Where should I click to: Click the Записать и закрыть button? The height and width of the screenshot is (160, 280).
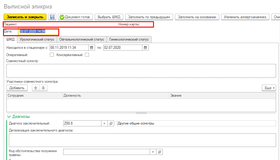coord(25,17)
